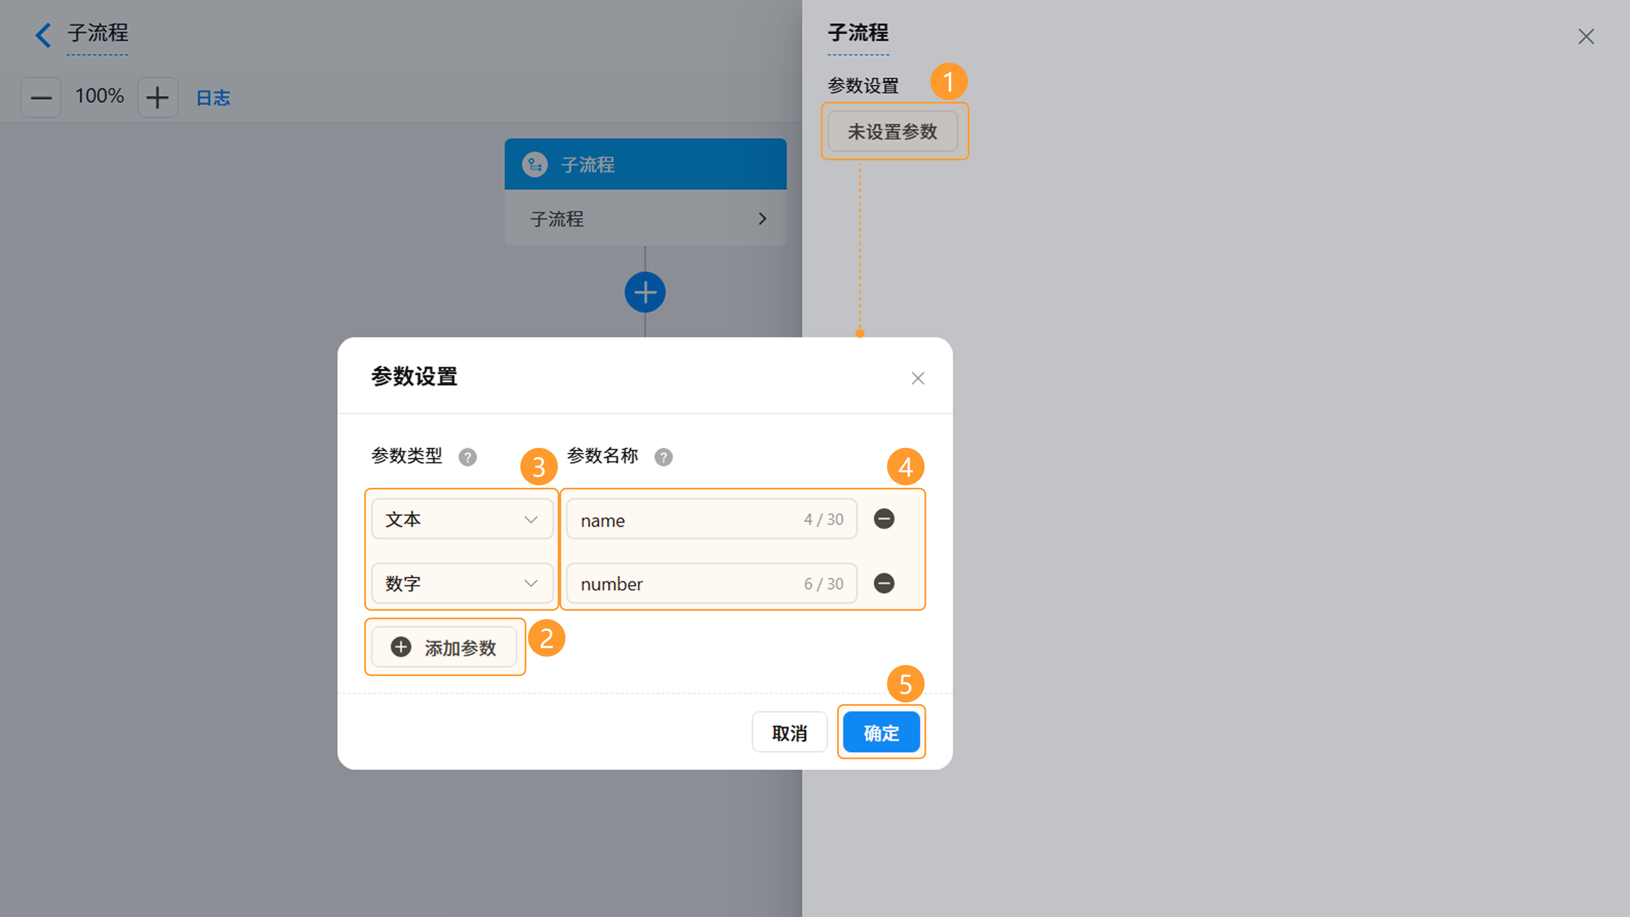The image size is (1630, 917).
Task: Click the name parameter input field
Action: click(x=711, y=519)
